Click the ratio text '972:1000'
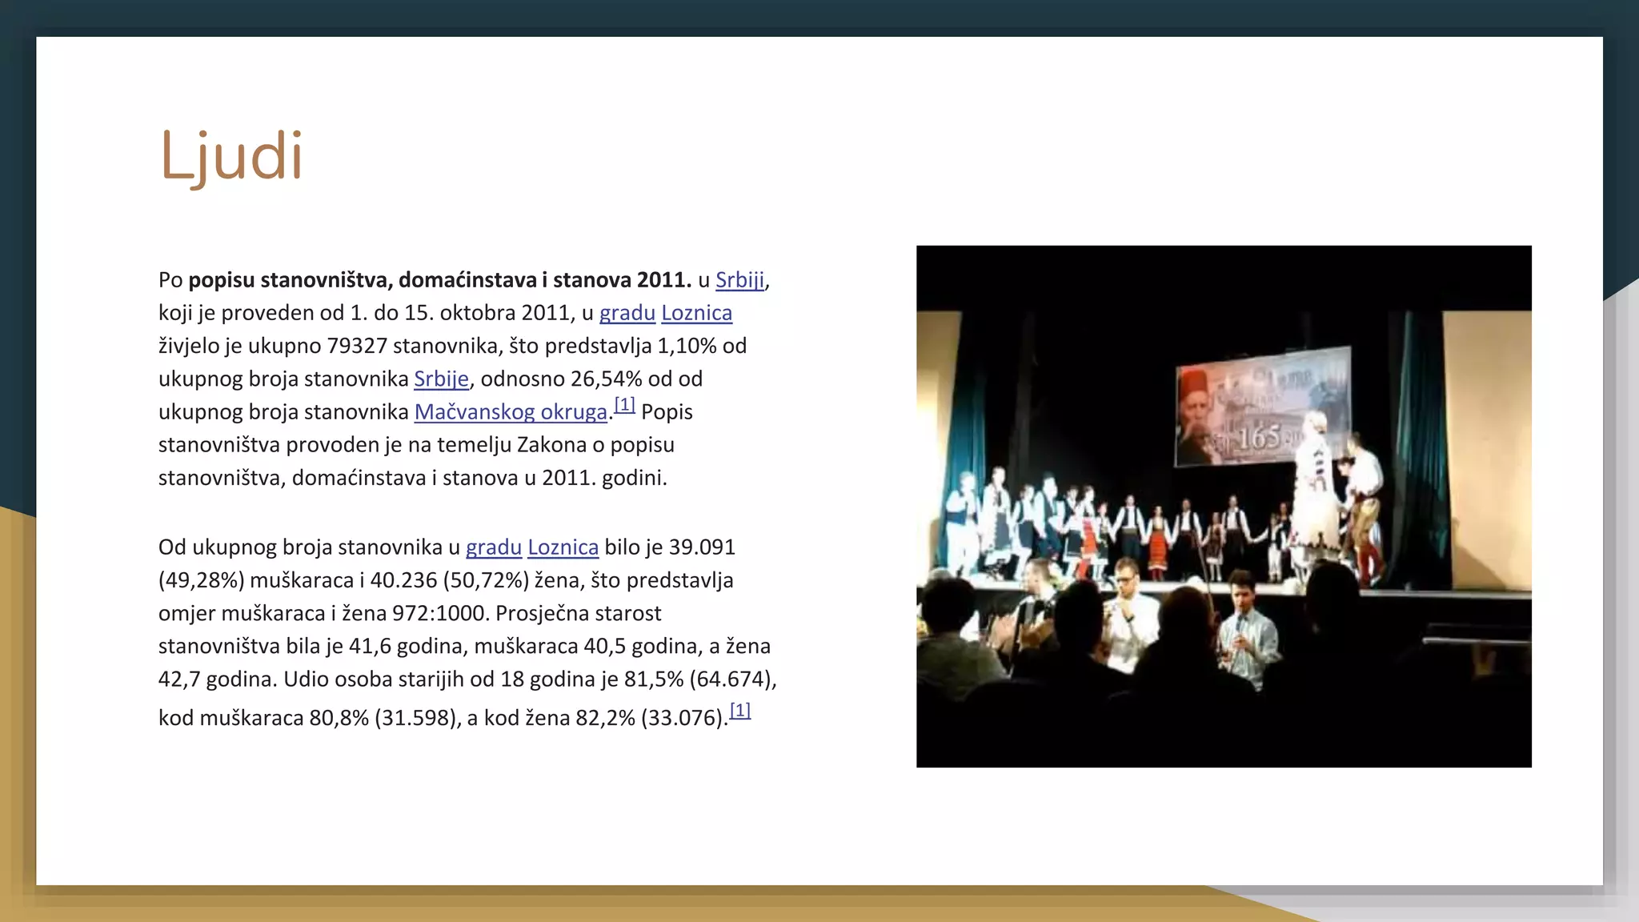The width and height of the screenshot is (1639, 922). 439,614
